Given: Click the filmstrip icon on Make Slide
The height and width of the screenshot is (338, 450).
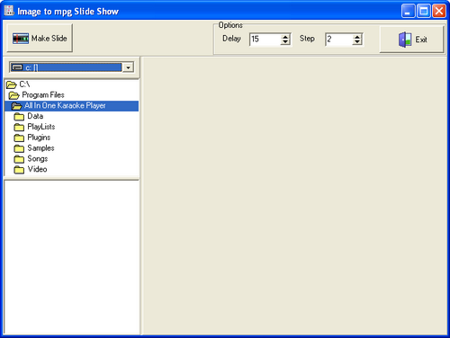Looking at the screenshot, I should click(x=21, y=39).
